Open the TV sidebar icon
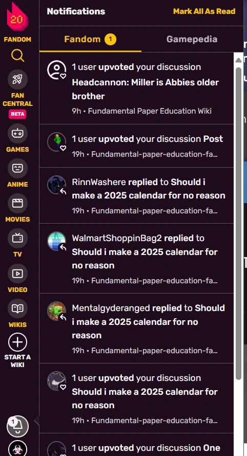Screen dimensions: 247x456 point(17,238)
